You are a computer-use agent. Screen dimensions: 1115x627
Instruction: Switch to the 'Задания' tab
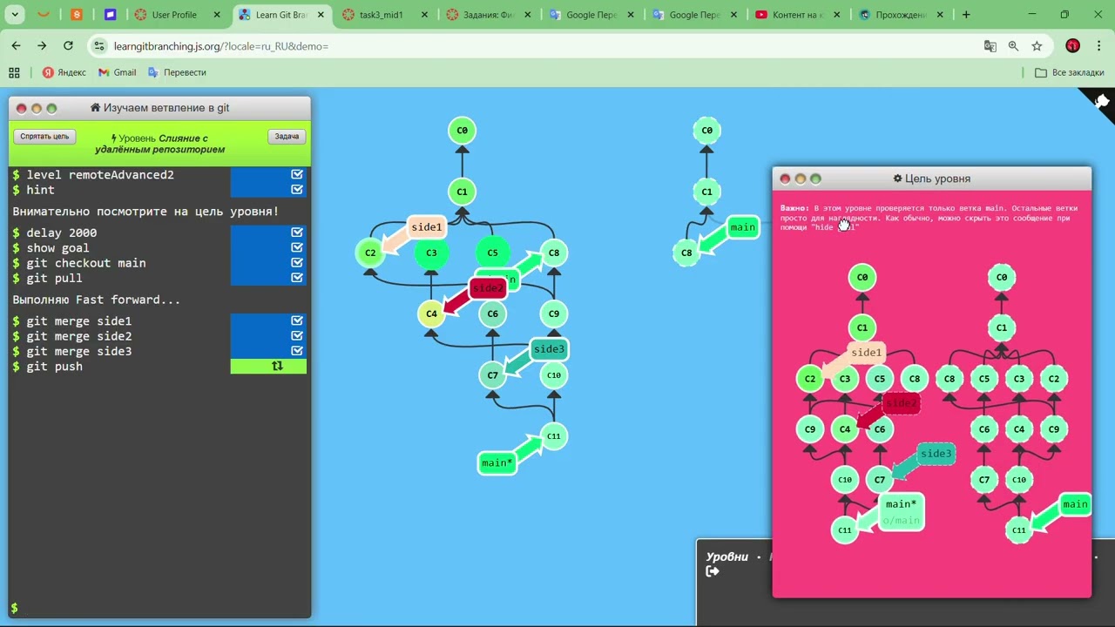coord(488,15)
